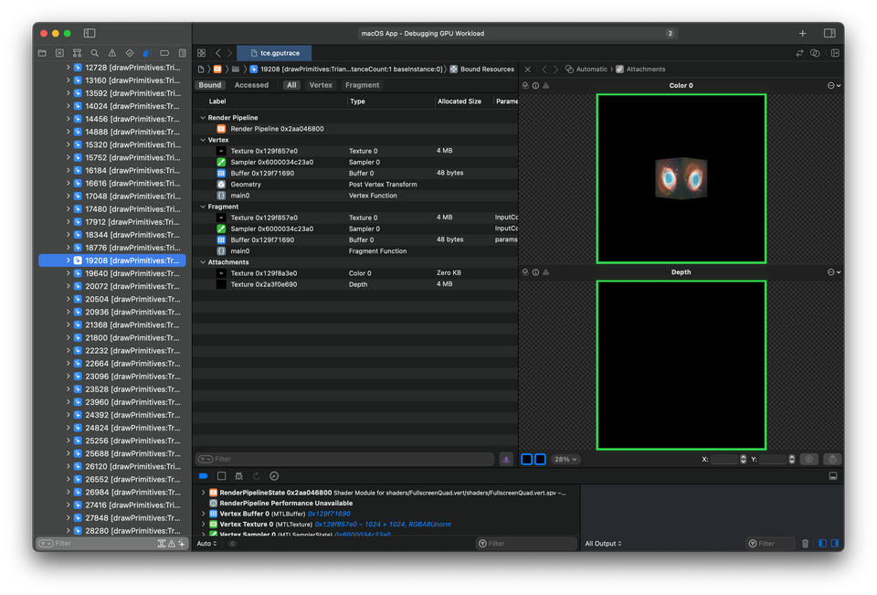Click the debug bar compass icon
The width and height of the screenshot is (877, 595).
pos(274,476)
